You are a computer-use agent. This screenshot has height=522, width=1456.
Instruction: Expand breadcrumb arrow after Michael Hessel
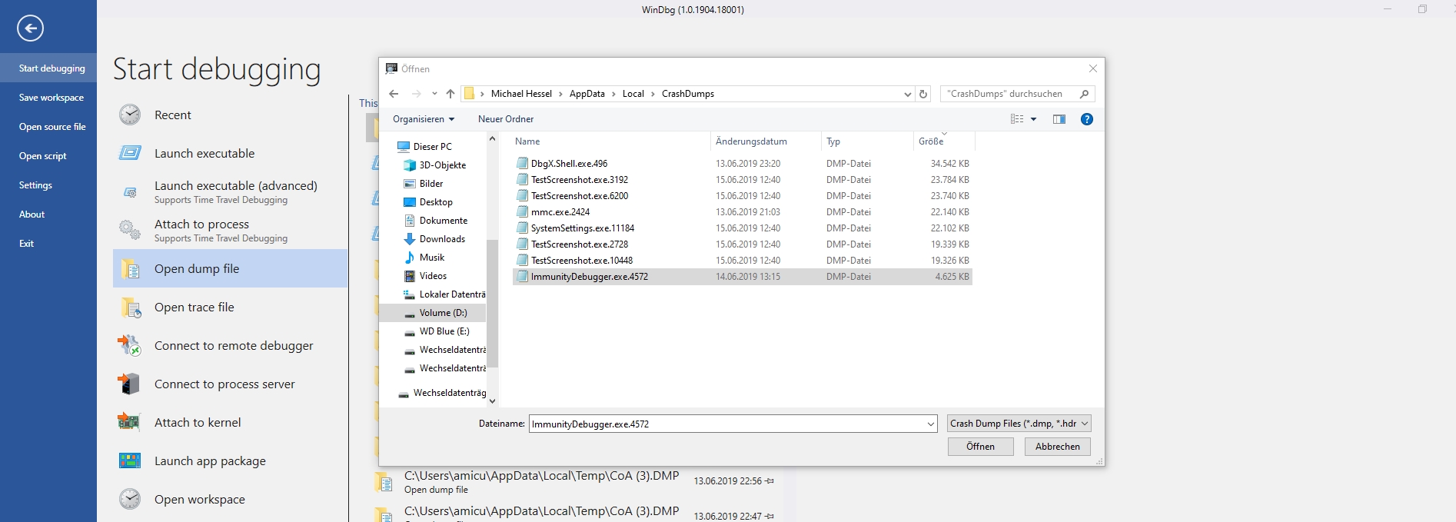pyautogui.click(x=560, y=94)
